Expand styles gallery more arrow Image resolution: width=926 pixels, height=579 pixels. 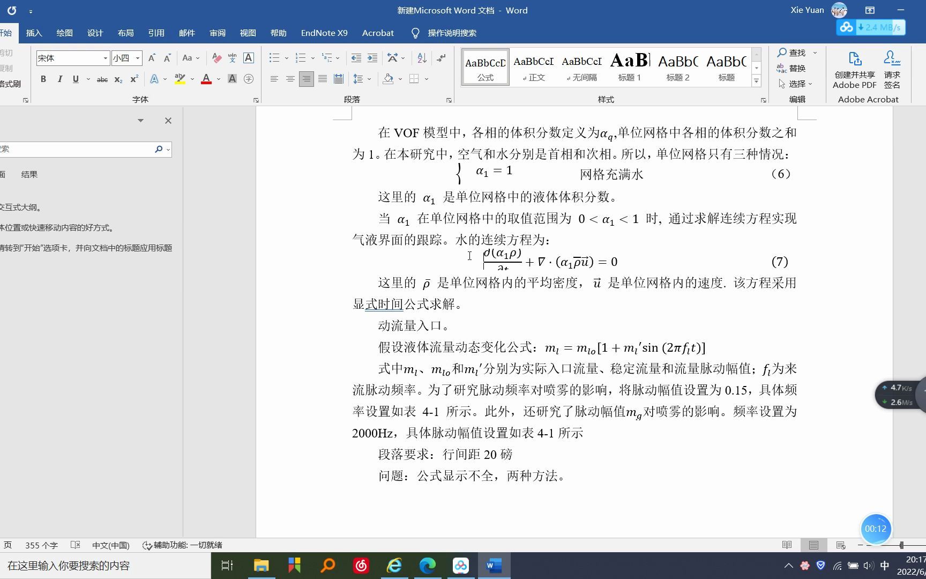tap(756, 81)
